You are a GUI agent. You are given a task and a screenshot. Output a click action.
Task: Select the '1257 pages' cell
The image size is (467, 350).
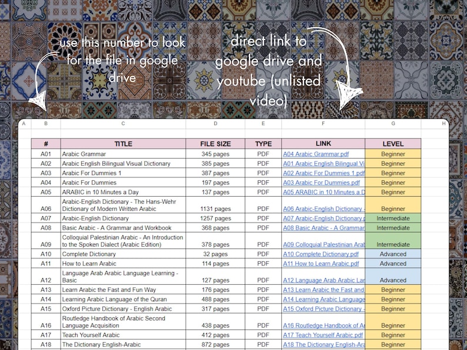(x=215, y=218)
